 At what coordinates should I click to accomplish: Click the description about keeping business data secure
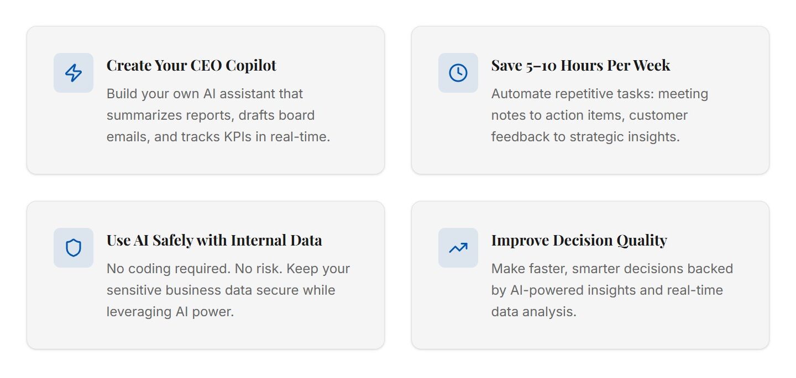pyautogui.click(x=228, y=290)
